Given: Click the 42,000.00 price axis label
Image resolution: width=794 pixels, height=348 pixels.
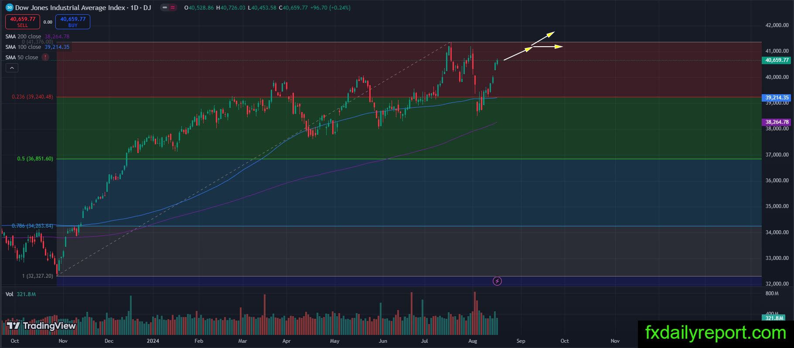Looking at the screenshot, I should tap(777, 25).
